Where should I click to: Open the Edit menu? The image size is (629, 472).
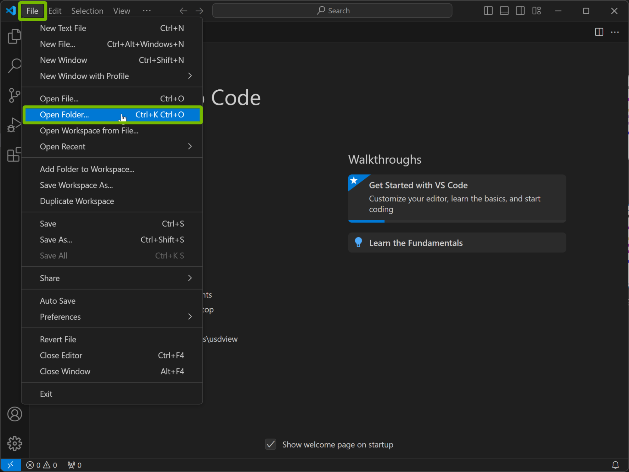coord(55,11)
